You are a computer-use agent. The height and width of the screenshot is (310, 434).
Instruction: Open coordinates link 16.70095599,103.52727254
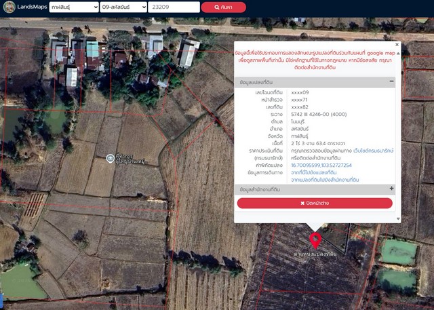tap(321, 166)
